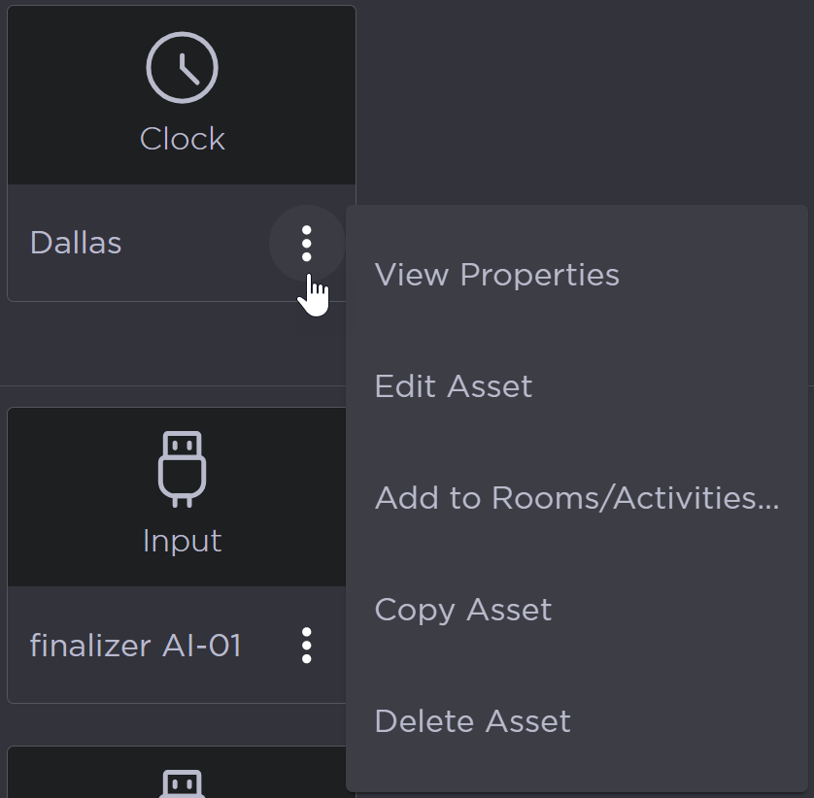Click the bottom asset card's thumbnail header
814x798 pixels.
click(78, 775)
